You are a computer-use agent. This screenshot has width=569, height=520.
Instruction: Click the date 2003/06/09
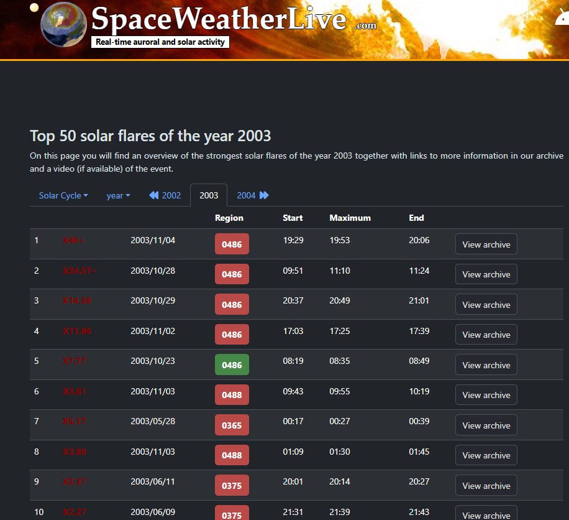point(153,512)
